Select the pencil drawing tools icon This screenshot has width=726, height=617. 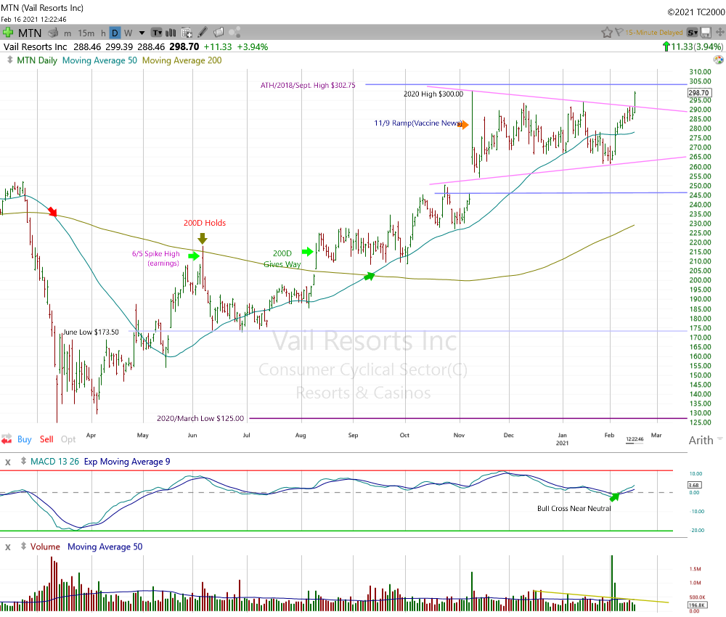click(x=203, y=32)
